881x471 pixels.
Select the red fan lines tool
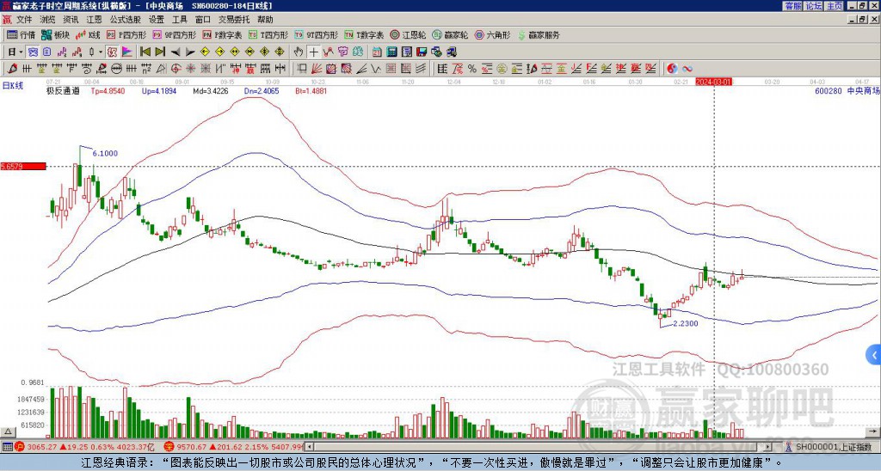tap(317, 69)
